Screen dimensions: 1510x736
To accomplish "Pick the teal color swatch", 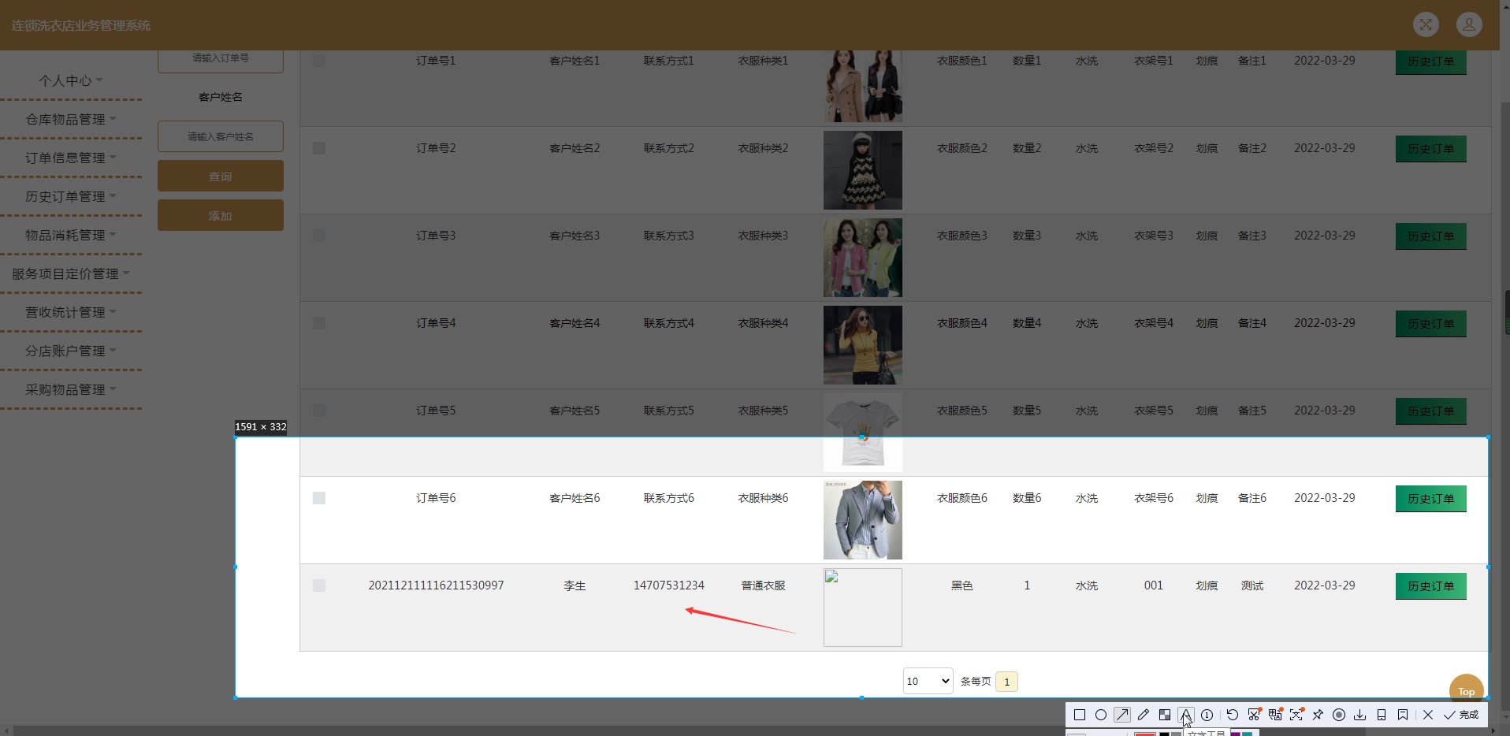I will point(1247,734).
